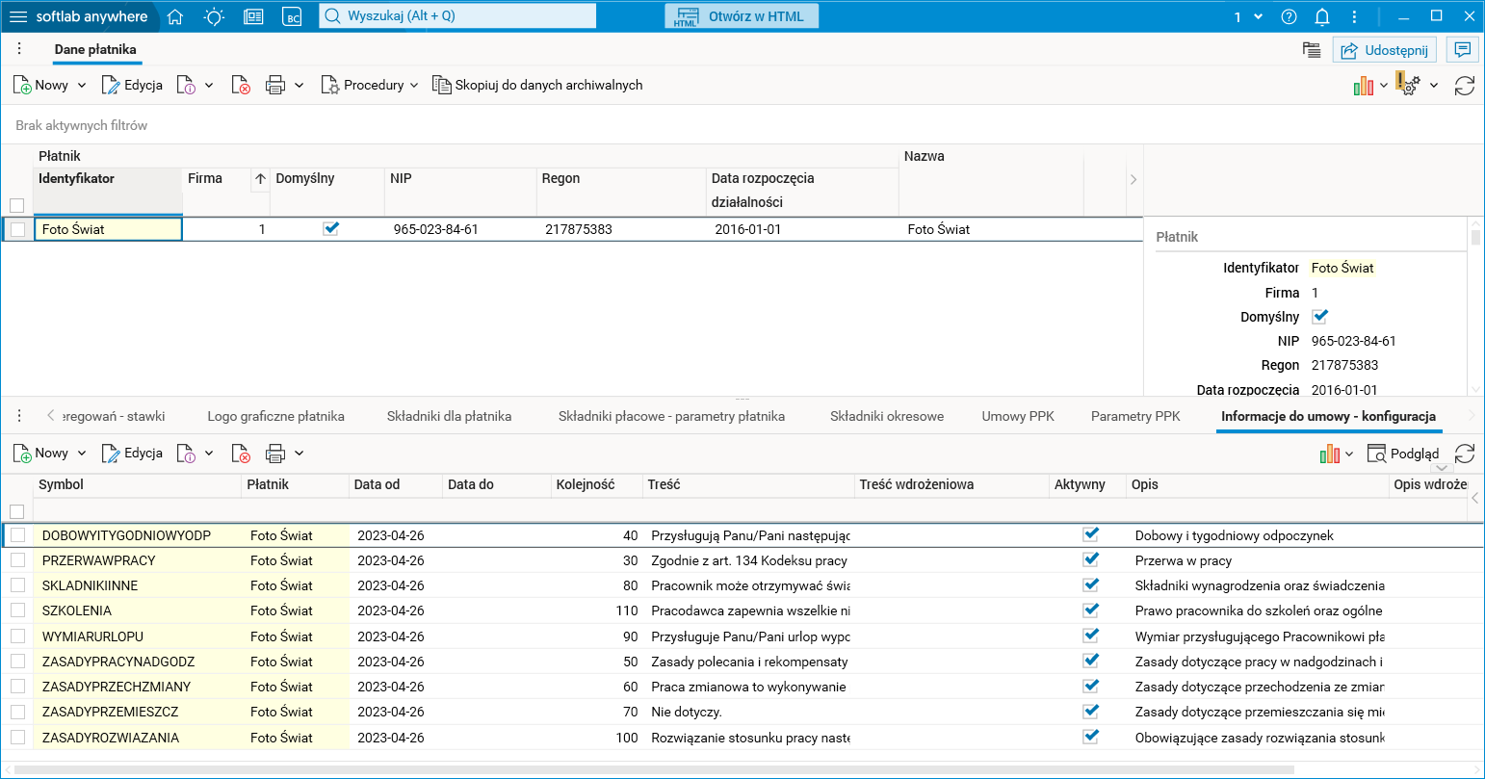Click the delete record icon in top toolbar
The image size is (1485, 779).
pyautogui.click(x=241, y=86)
